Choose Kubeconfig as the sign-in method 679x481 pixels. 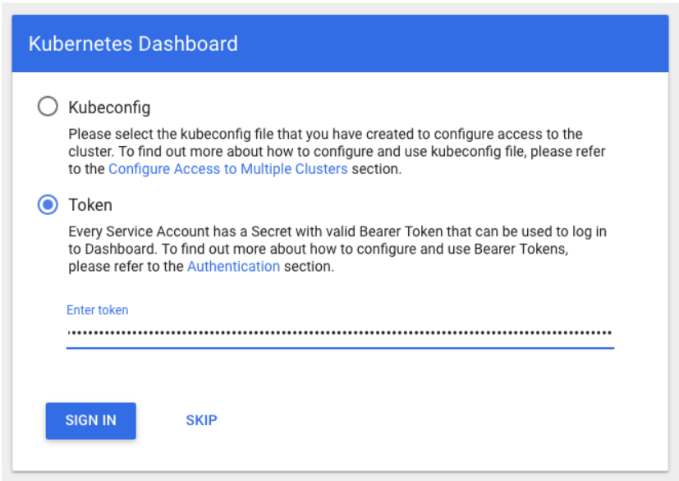48,105
